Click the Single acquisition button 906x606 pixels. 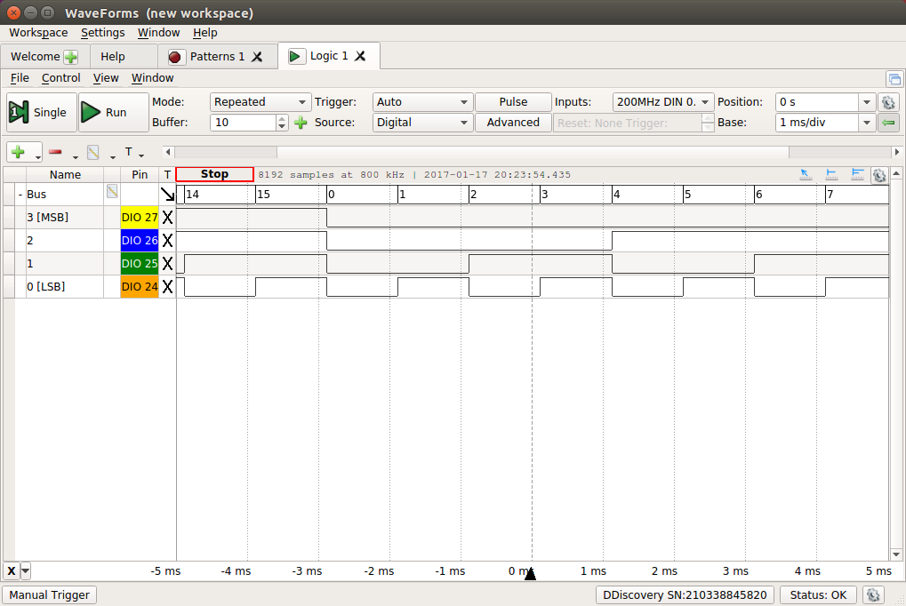click(42, 112)
